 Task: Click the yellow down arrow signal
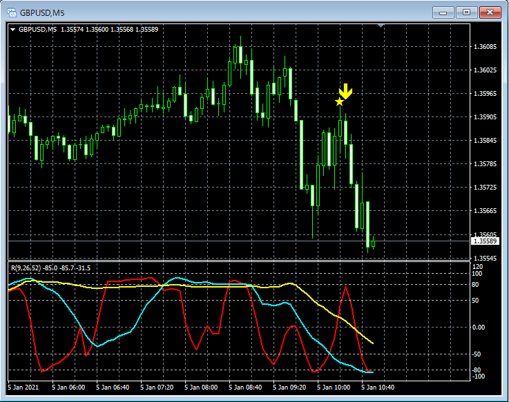coord(345,92)
